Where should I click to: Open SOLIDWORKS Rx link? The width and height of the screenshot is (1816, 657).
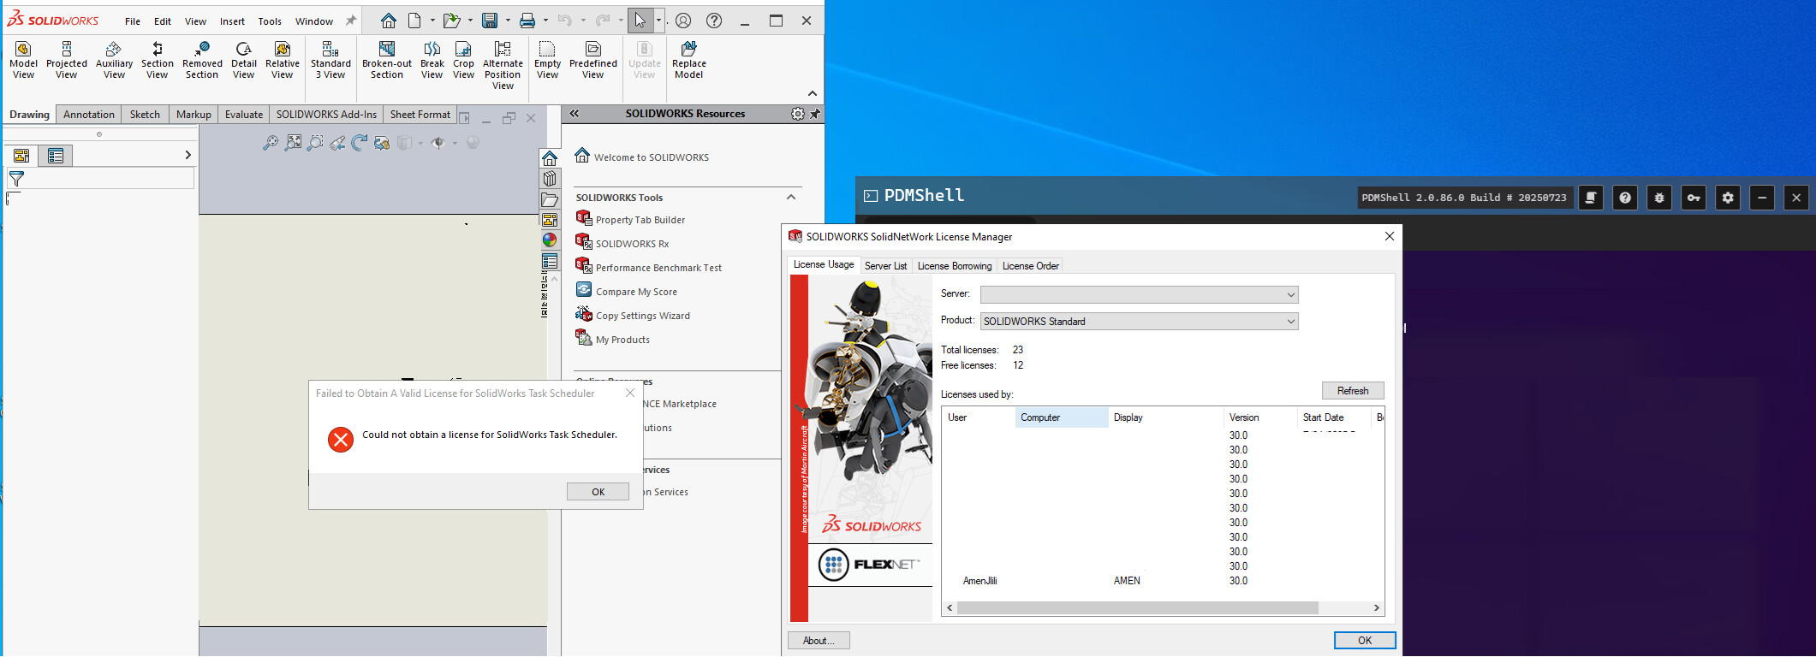click(632, 244)
